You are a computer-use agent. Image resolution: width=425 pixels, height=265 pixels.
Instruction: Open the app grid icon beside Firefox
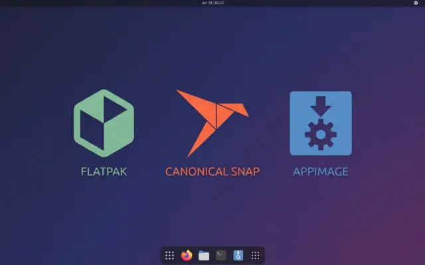point(169,255)
